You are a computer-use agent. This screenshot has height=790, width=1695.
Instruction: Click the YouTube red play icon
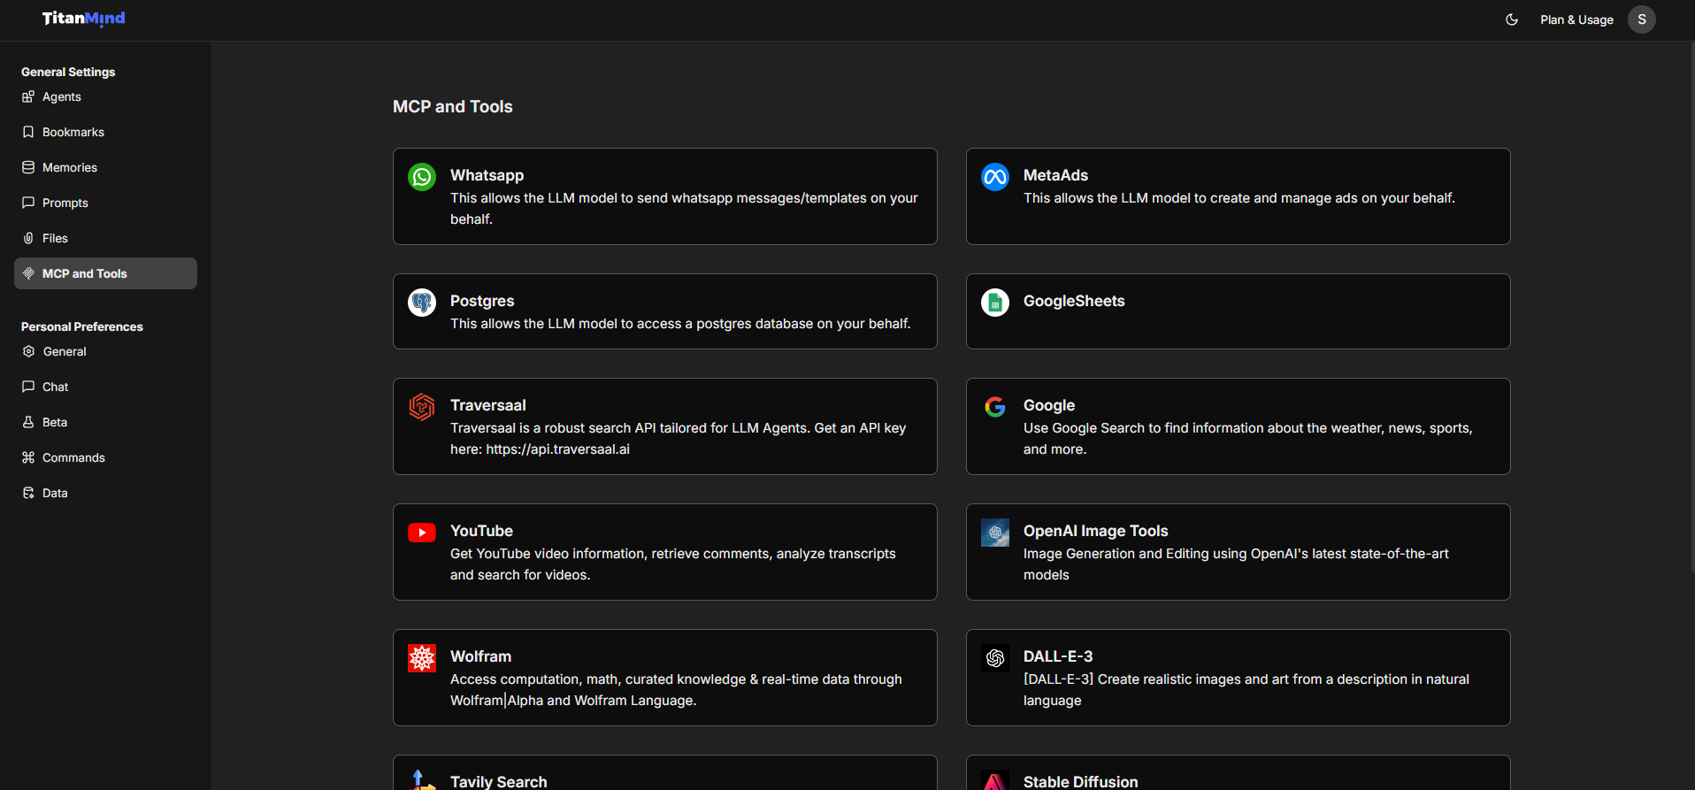422,533
